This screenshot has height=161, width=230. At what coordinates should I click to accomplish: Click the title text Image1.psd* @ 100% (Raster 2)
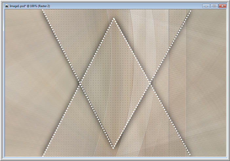30,6
